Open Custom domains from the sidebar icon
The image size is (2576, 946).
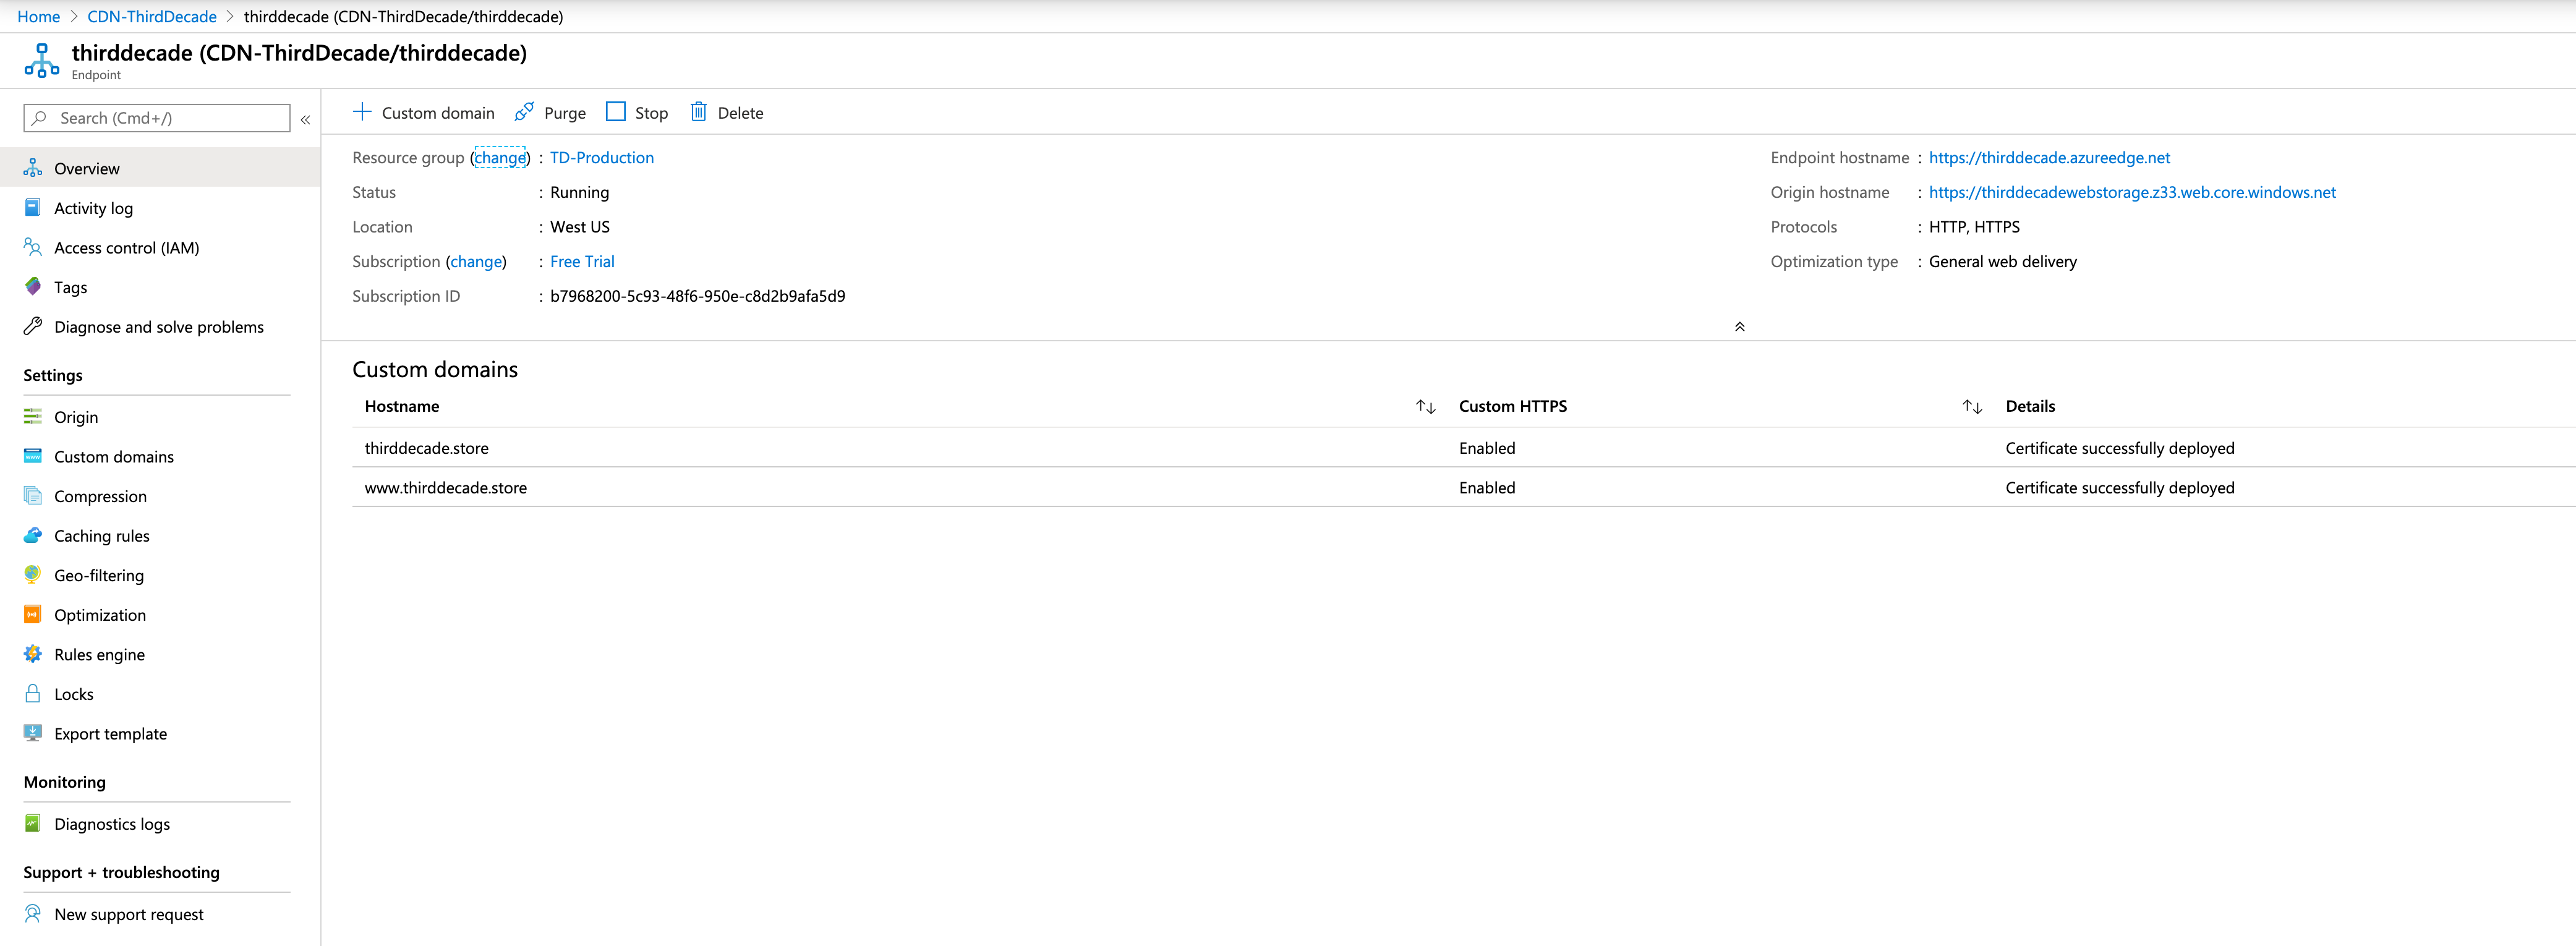[33, 456]
